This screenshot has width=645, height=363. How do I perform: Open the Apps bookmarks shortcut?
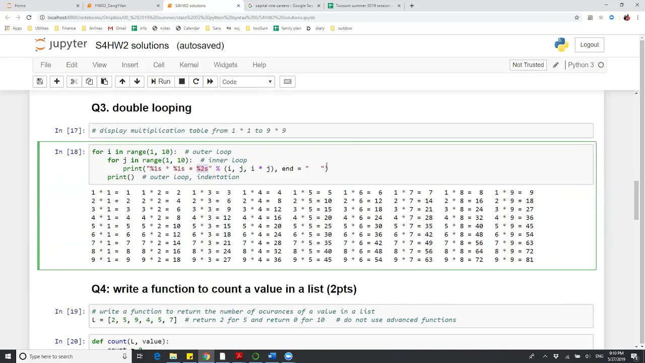click(14, 28)
